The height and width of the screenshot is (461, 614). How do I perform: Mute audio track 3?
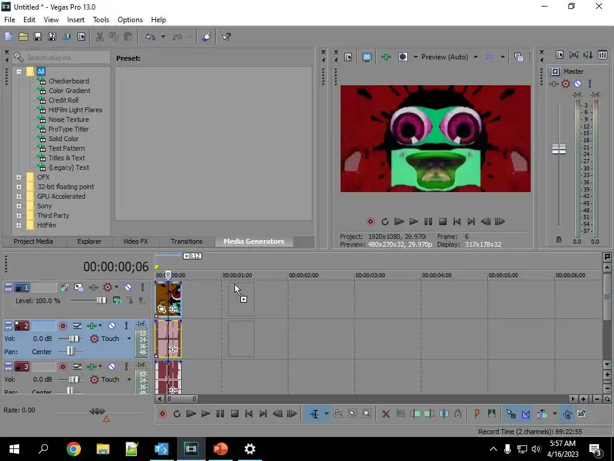pyautogui.click(x=112, y=367)
